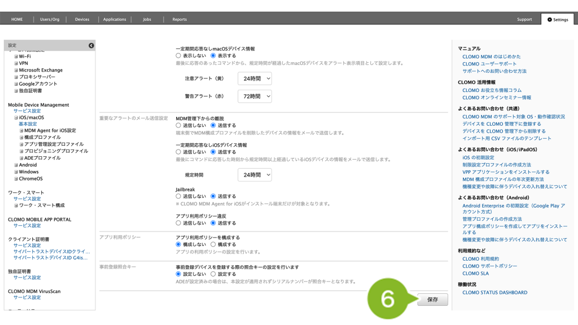Screen dimensions: 578x325
Task: Collapse the 設定 sidebar with the arrow icon
Action: click(91, 45)
